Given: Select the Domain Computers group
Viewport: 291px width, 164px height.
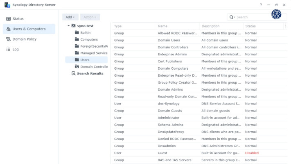Looking at the screenshot, I should (x=200, y=68).
